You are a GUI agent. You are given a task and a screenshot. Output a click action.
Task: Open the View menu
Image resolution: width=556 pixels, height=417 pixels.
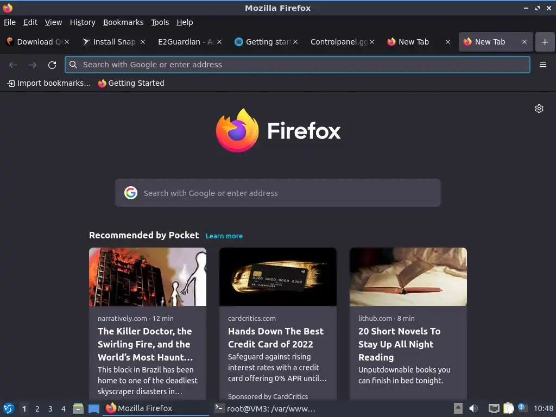[53, 22]
